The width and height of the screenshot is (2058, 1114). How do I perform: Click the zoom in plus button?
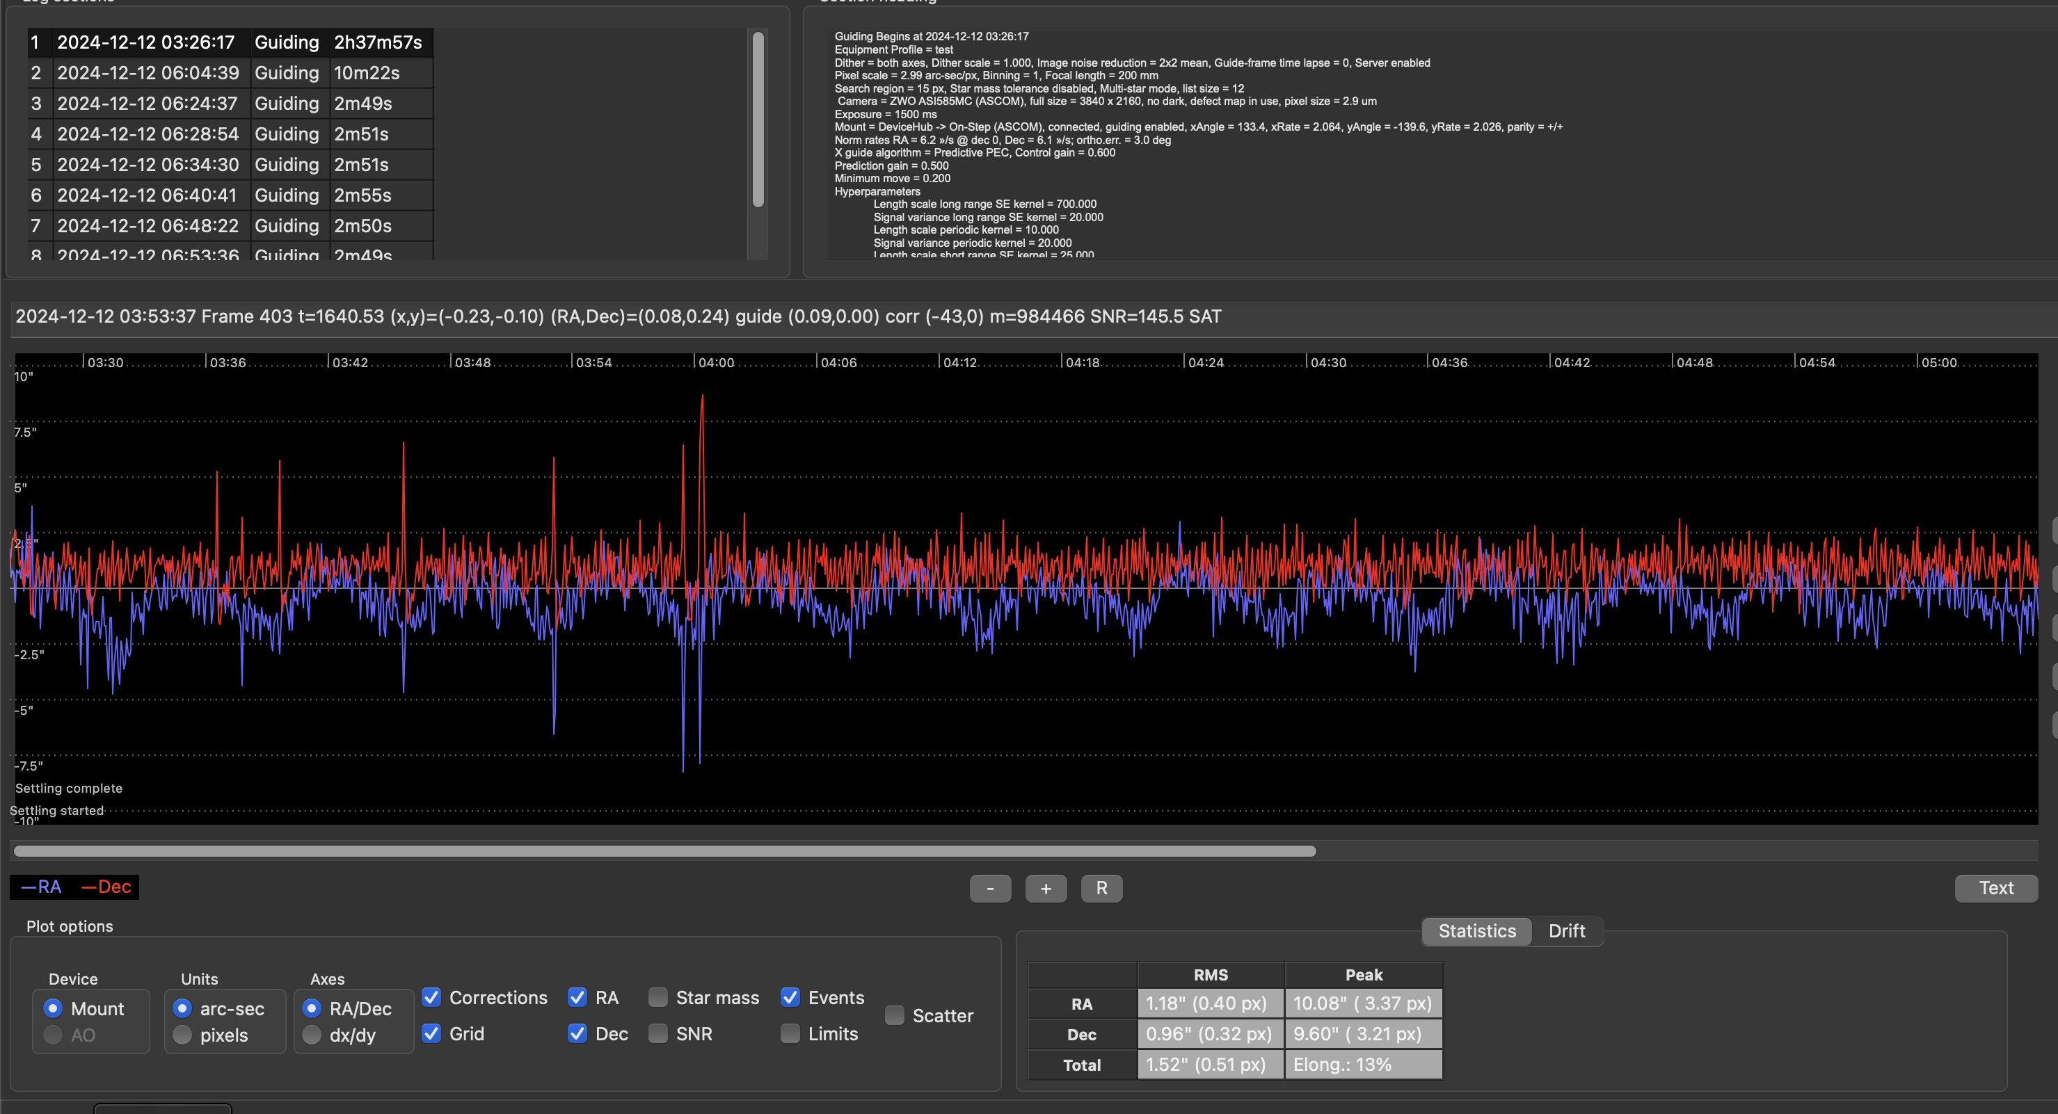tap(1046, 888)
